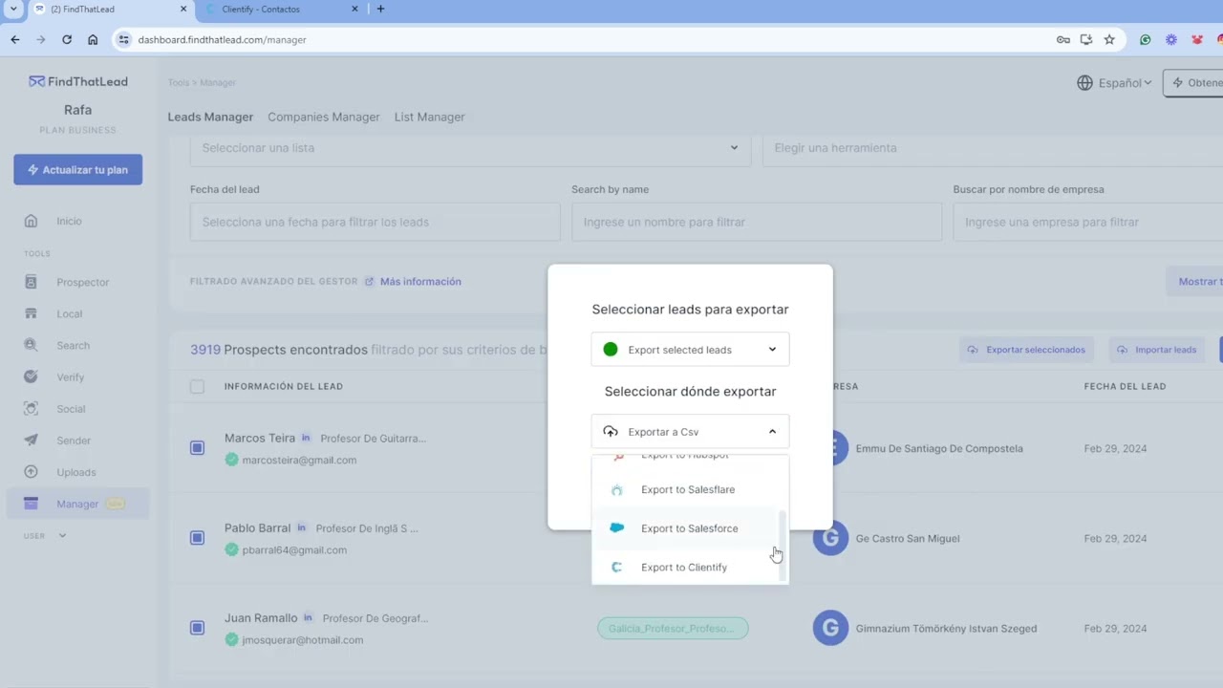Click LinkedIn icon next to Marcos Teira

click(x=306, y=438)
